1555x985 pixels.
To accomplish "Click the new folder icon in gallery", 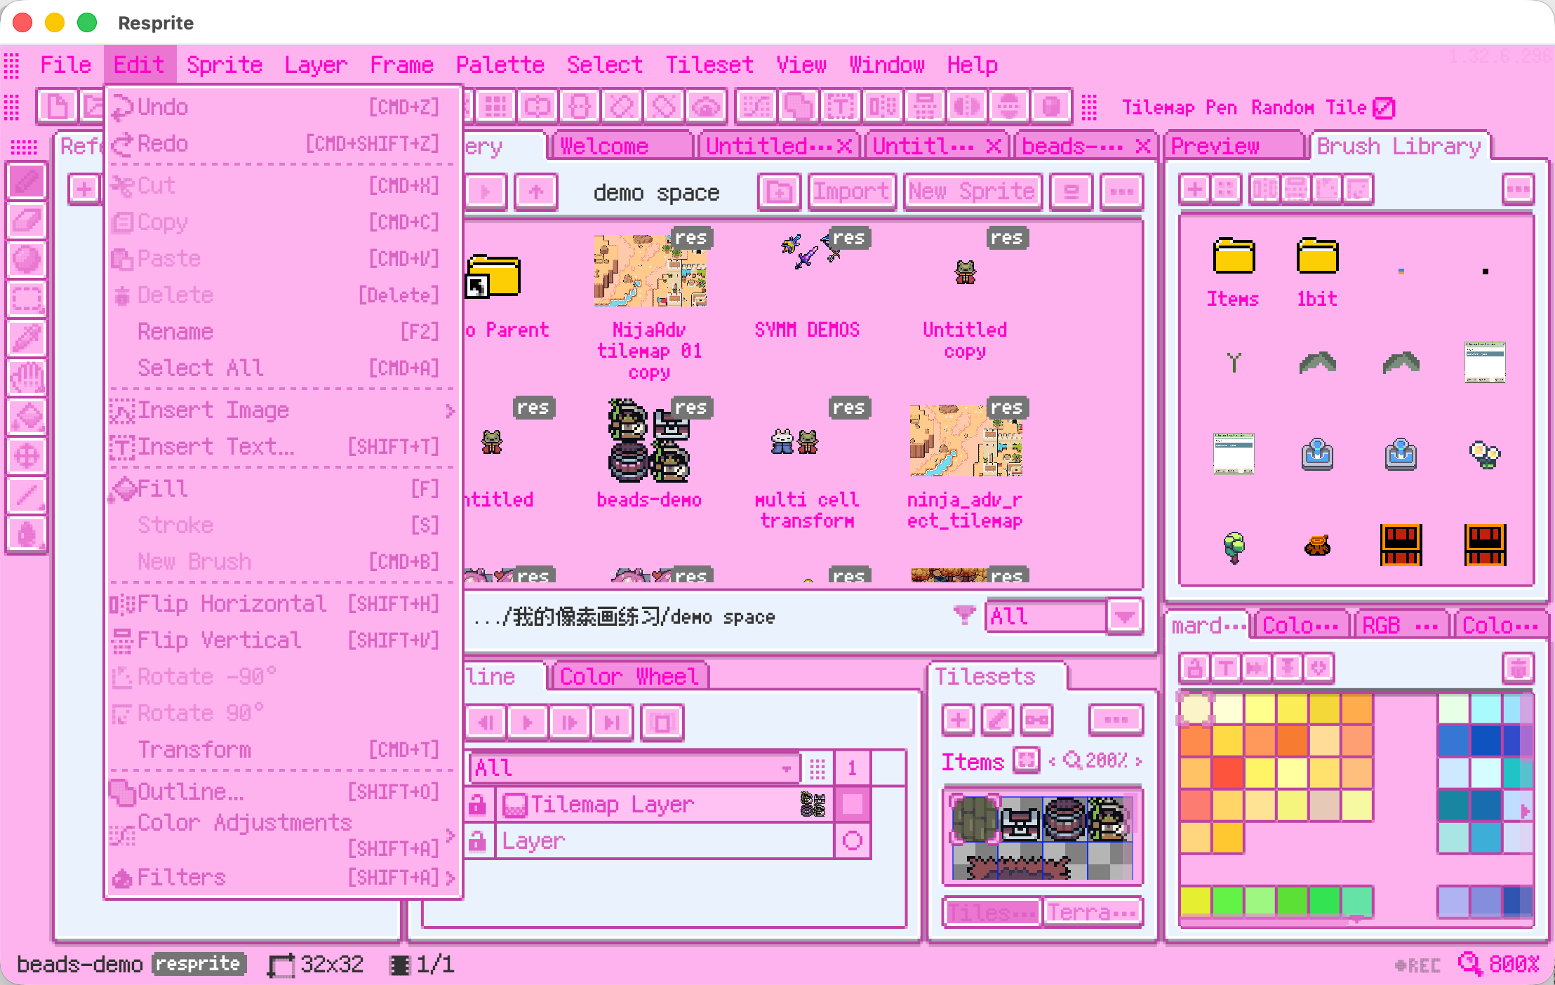I will (x=779, y=191).
